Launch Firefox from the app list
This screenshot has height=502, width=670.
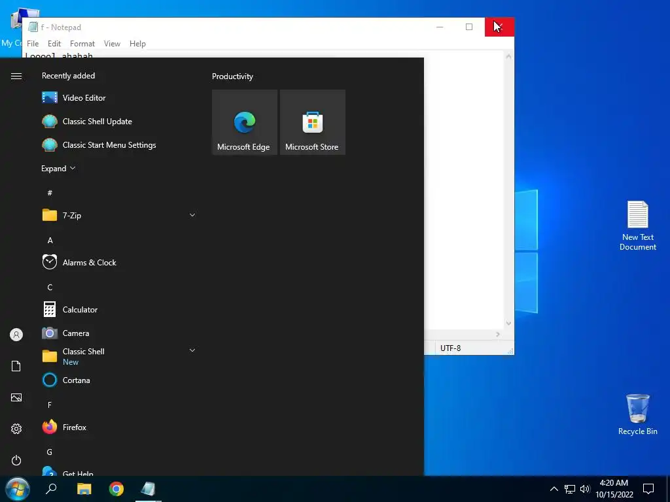coord(118,427)
